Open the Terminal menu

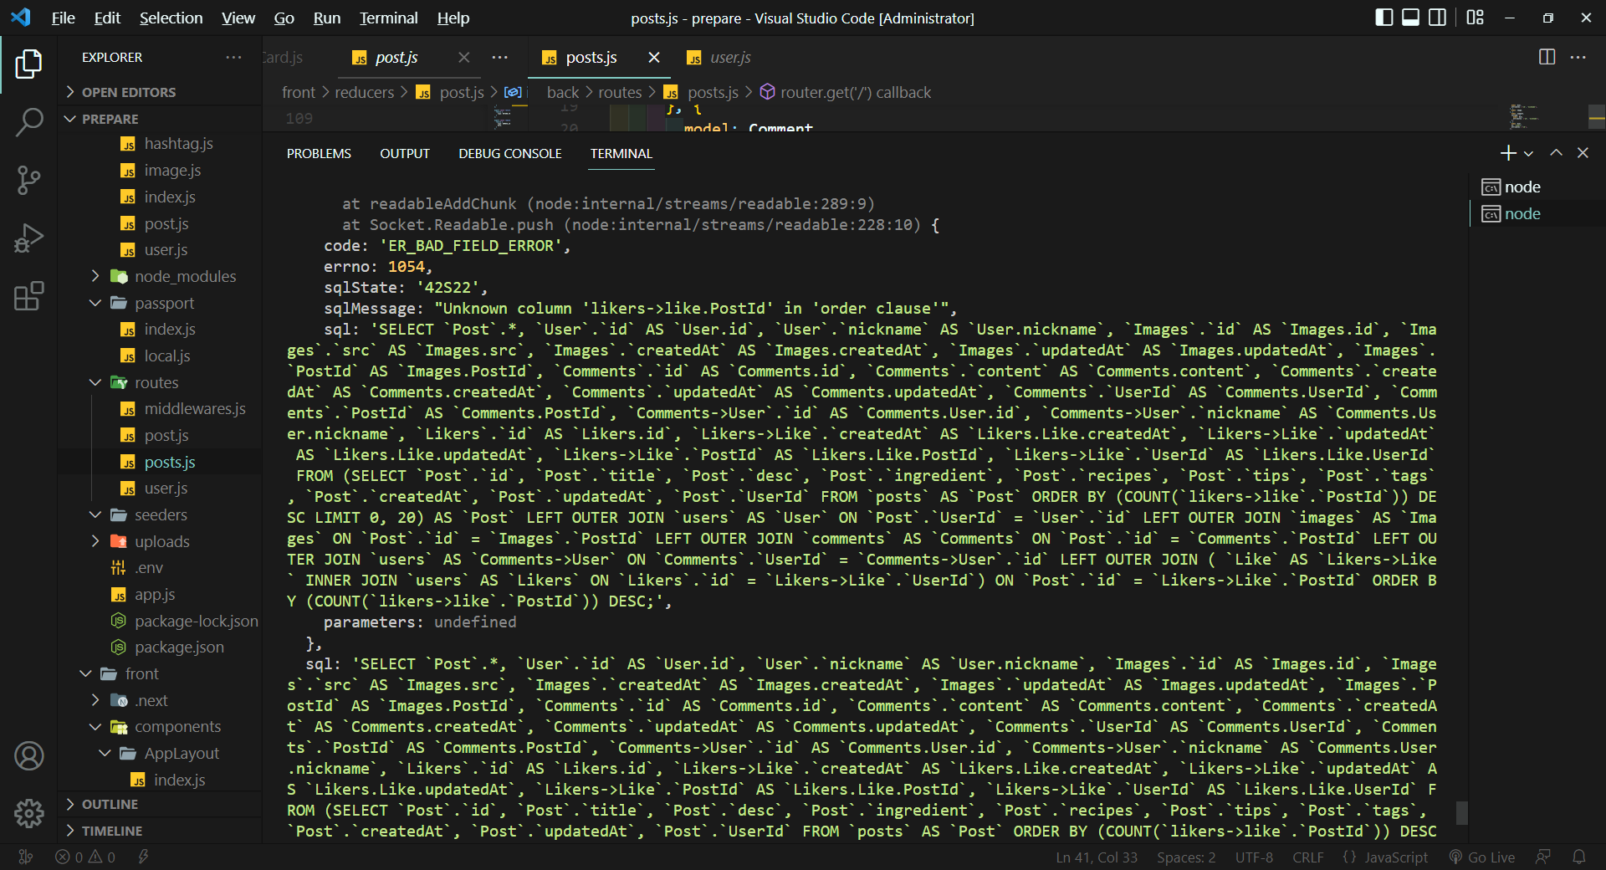388,18
